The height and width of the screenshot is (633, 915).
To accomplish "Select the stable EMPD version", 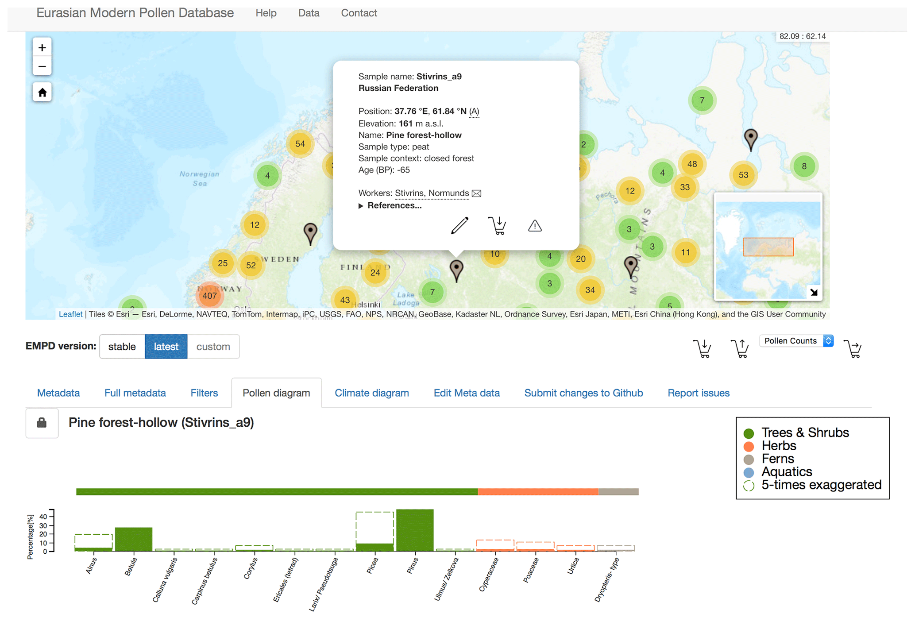I will (x=122, y=347).
